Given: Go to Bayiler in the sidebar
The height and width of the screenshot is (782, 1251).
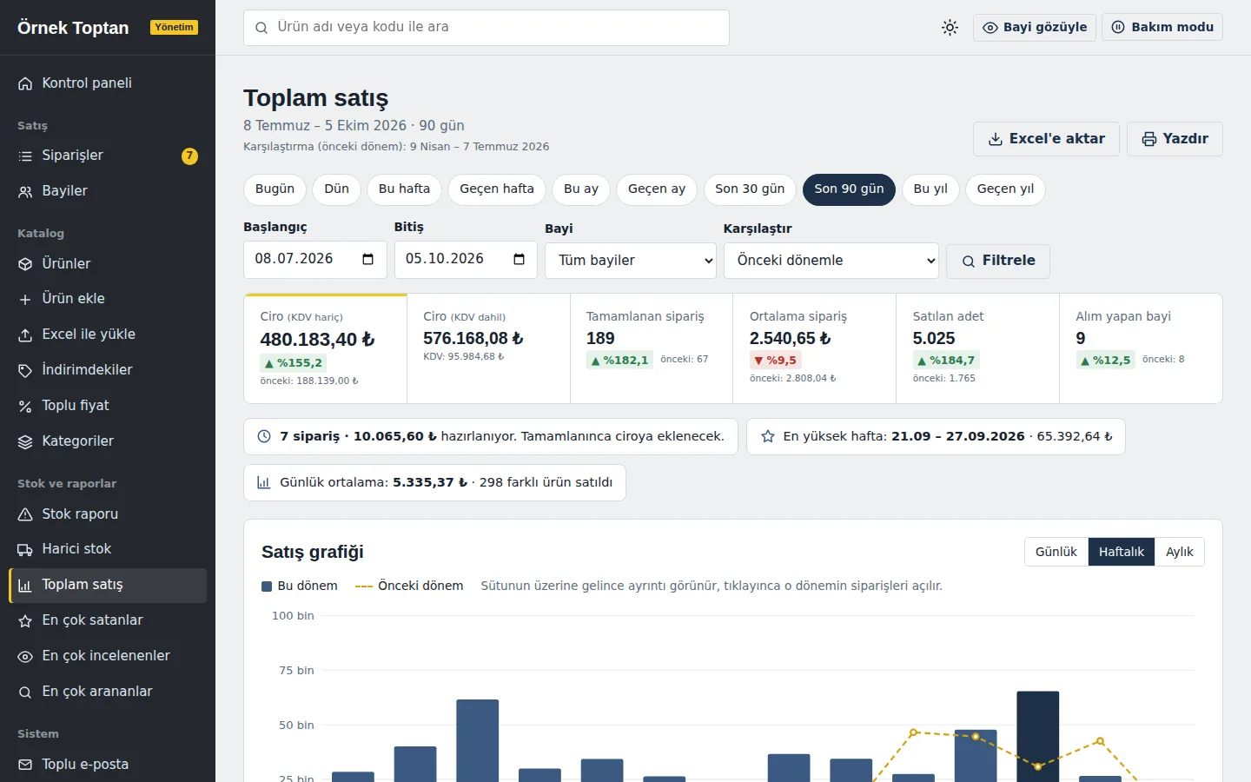Looking at the screenshot, I should (x=108, y=191).
